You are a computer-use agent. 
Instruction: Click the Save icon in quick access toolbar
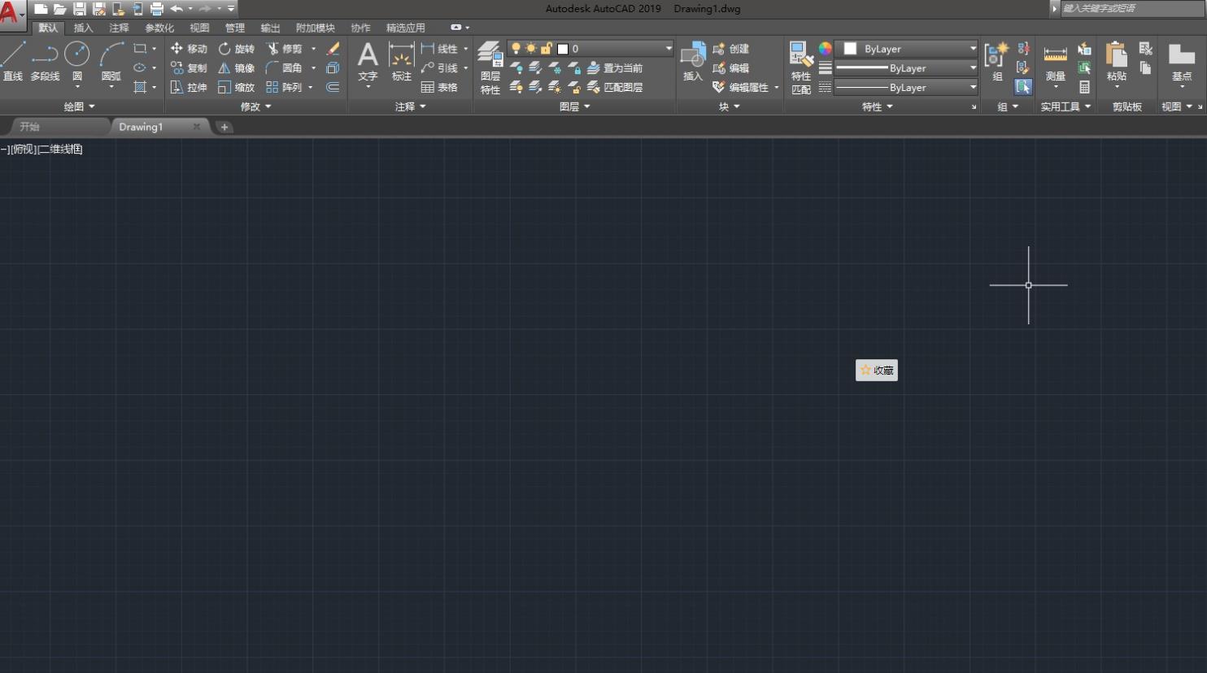(x=80, y=9)
